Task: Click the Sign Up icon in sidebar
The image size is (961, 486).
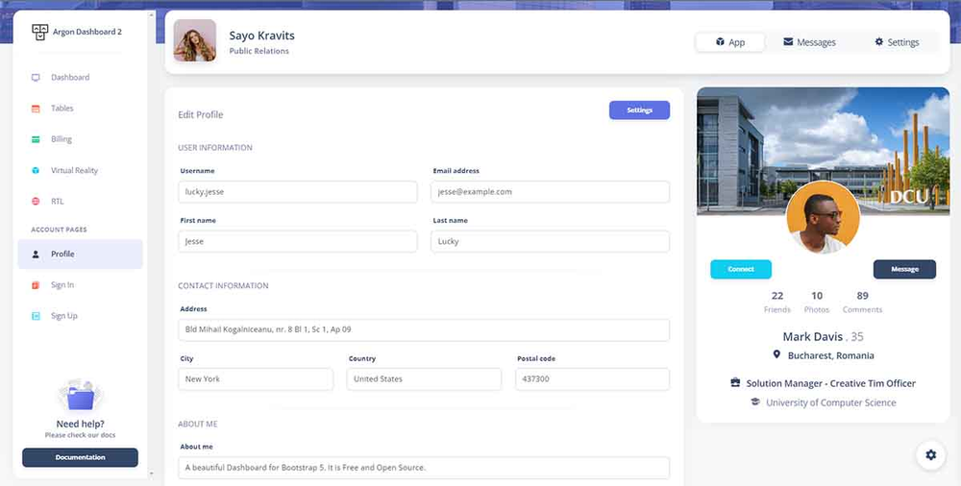Action: 36,316
